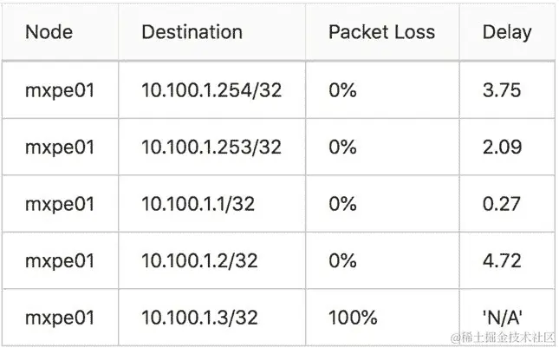Select the 2.09 delay cell

502,147
